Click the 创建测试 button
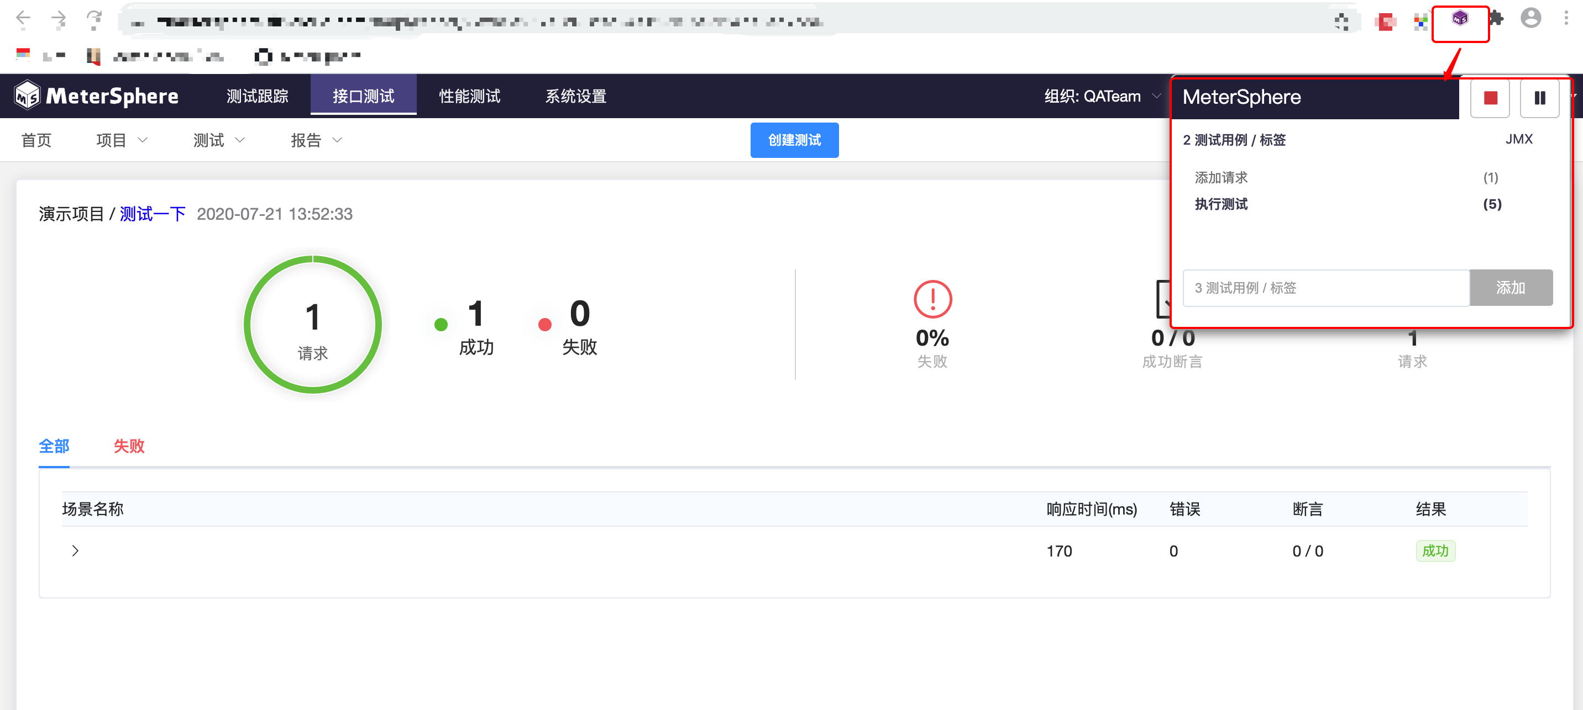This screenshot has width=1583, height=710. point(794,140)
